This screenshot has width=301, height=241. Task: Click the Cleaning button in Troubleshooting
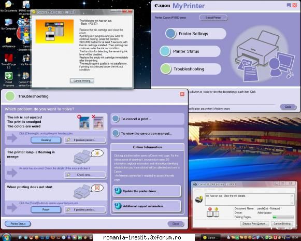pos(46,140)
